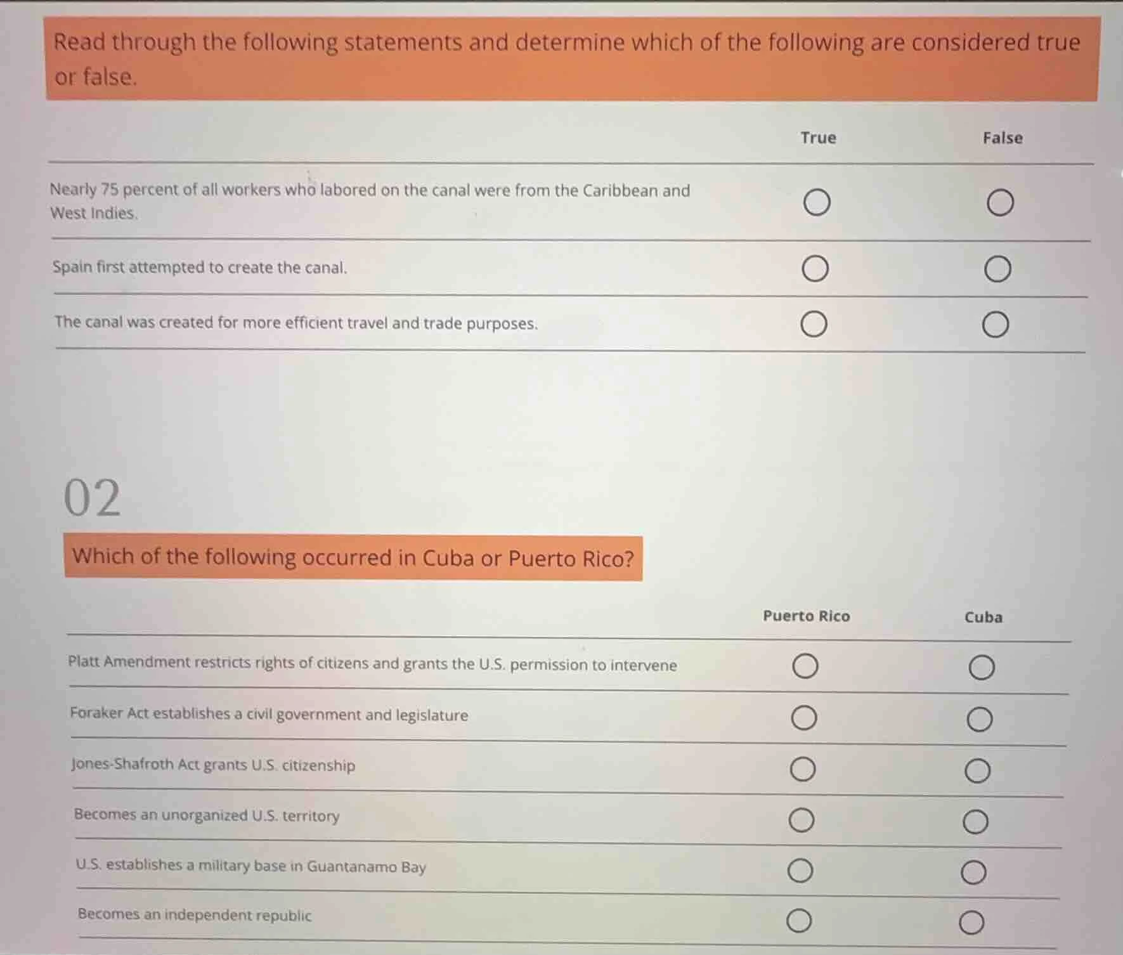Pick Puerto Rico for the Foraker Act row
Screen dimensions: 1123x955
pyautogui.click(x=804, y=718)
